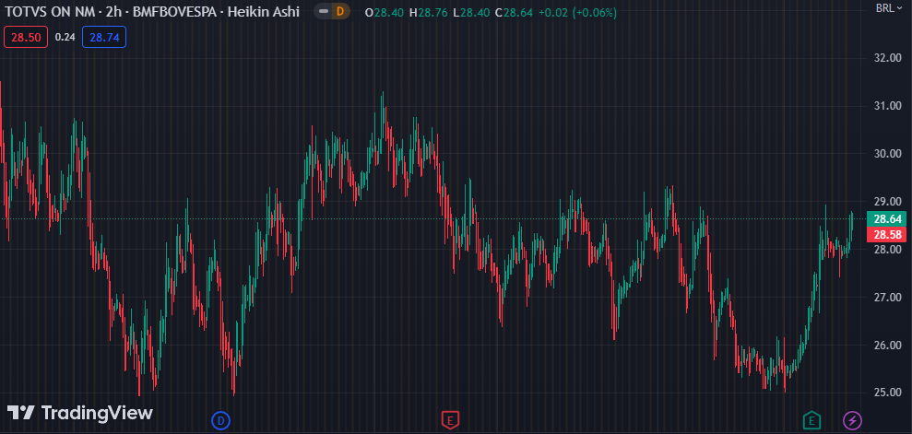Click the 26.00 price scale label

point(887,346)
